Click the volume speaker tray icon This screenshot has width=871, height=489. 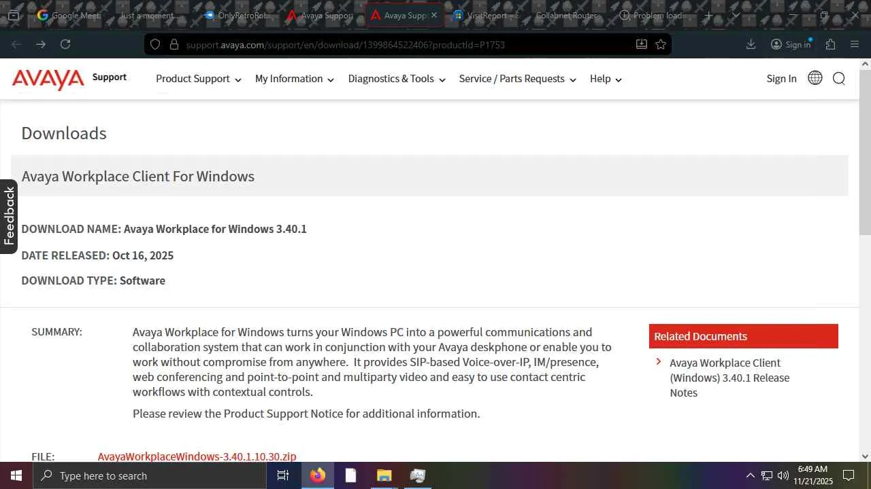pos(783,475)
